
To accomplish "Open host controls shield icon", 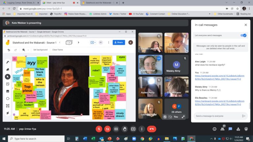I will [x=246, y=129].
